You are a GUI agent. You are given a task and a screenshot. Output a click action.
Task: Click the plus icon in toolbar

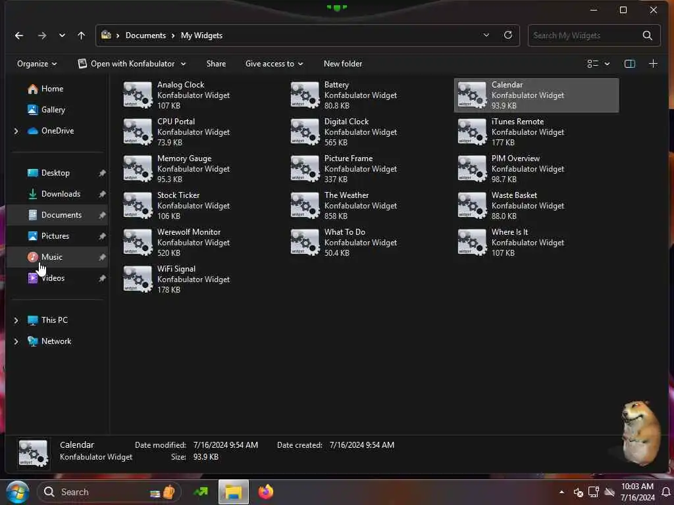pyautogui.click(x=653, y=64)
